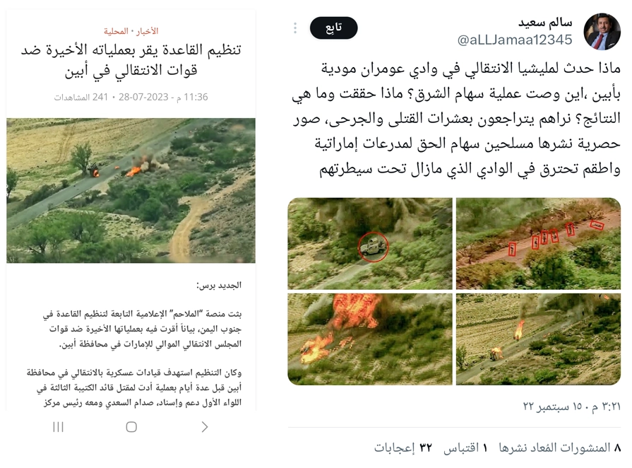Tap the Android back arrow icon
632x468 pixels.
point(204,427)
